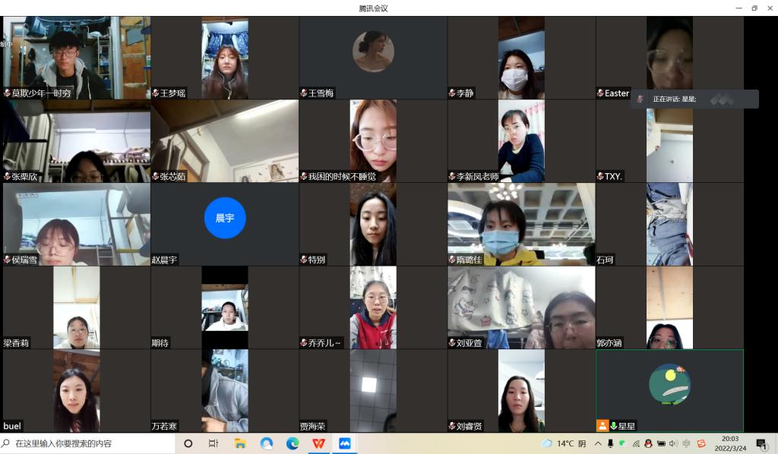Open the Sogou input method tray icon
This screenshot has height=454, width=778.
(x=701, y=443)
